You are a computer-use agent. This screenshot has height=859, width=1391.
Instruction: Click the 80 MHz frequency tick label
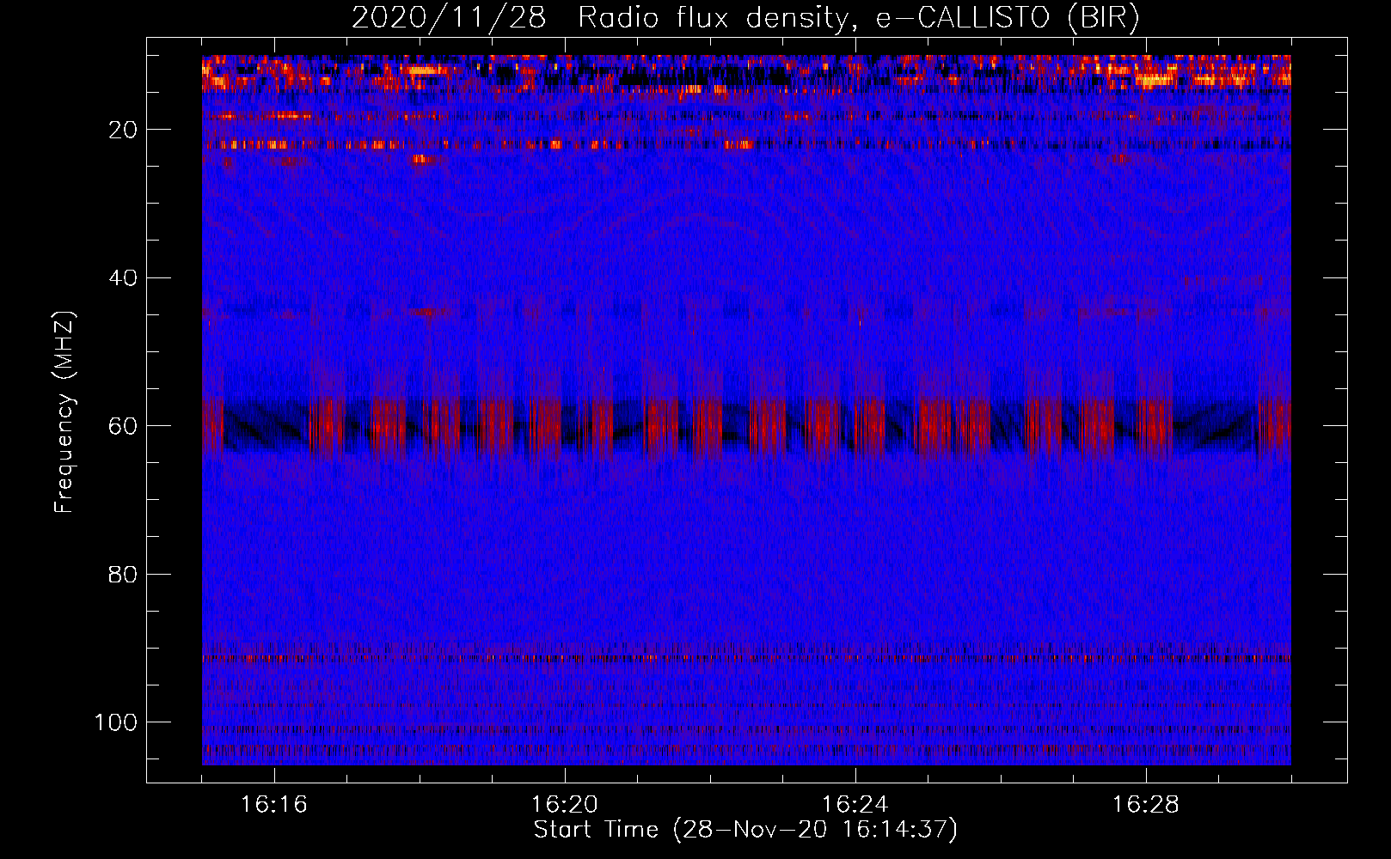pos(123,574)
